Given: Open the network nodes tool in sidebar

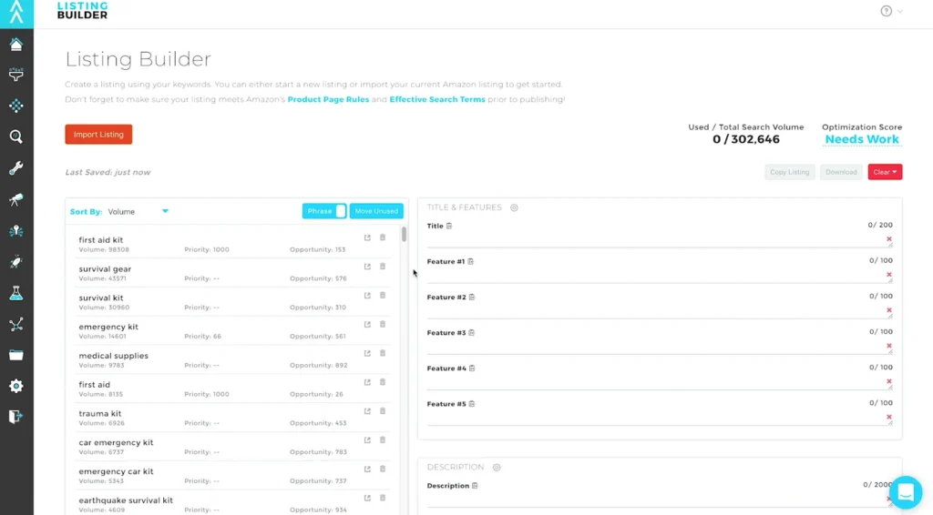Looking at the screenshot, I should [16, 324].
